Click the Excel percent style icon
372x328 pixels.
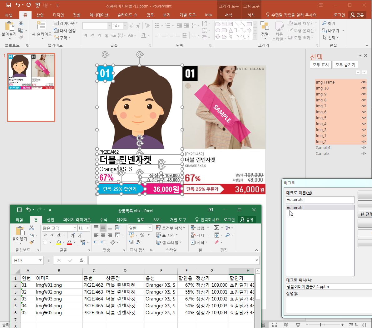tap(142, 235)
